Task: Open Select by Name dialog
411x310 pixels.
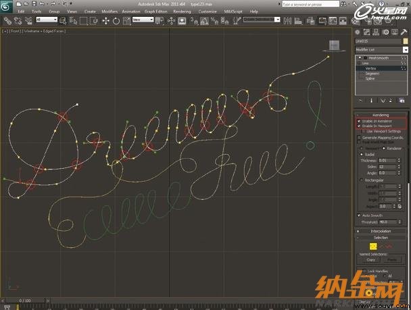Action: [74, 21]
